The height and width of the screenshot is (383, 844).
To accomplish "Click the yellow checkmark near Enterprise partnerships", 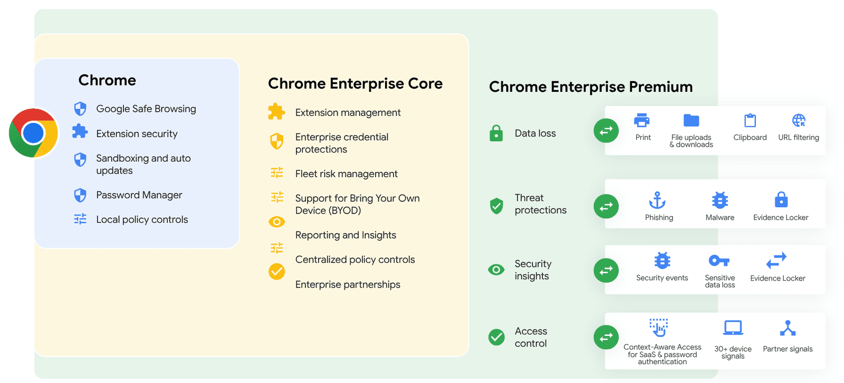I will [277, 272].
